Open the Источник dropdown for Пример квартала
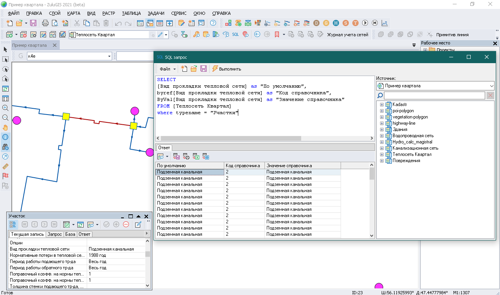500x295 pixels. 491,86
